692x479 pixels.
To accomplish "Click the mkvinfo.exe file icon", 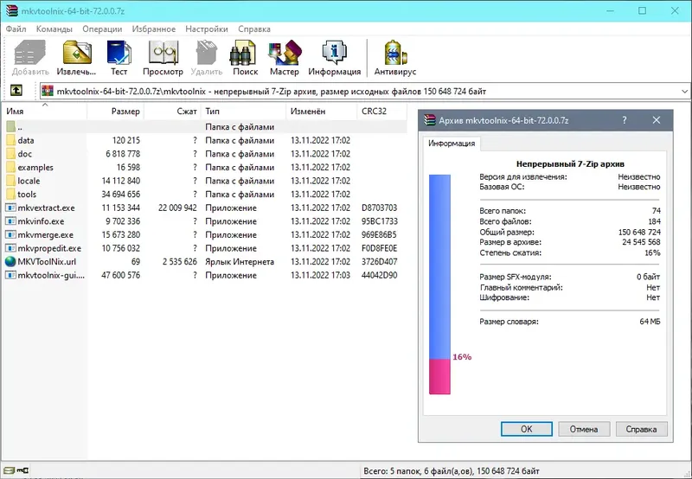I will [10, 221].
